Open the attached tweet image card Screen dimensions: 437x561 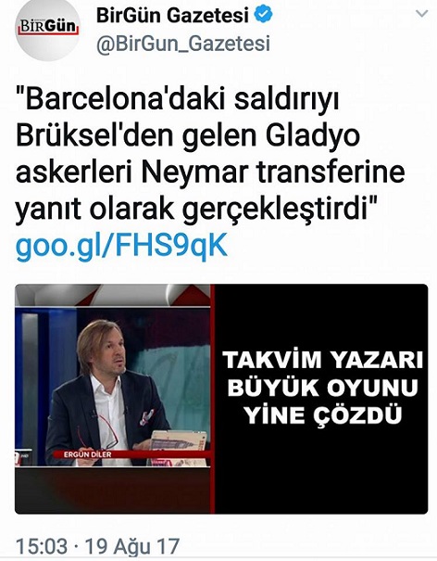[x=221, y=399]
